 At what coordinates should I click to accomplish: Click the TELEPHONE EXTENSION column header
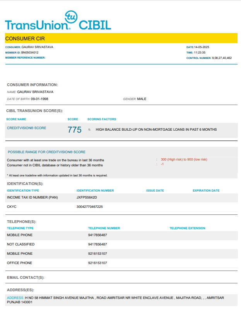(187, 228)
